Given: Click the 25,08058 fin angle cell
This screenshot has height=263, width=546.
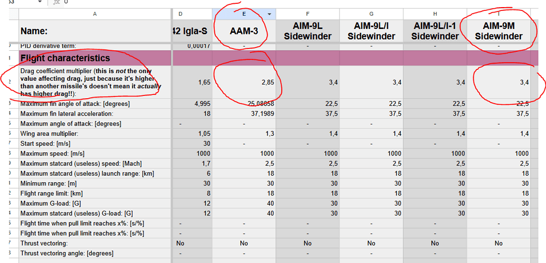Looking at the screenshot, I should pyautogui.click(x=244, y=104).
